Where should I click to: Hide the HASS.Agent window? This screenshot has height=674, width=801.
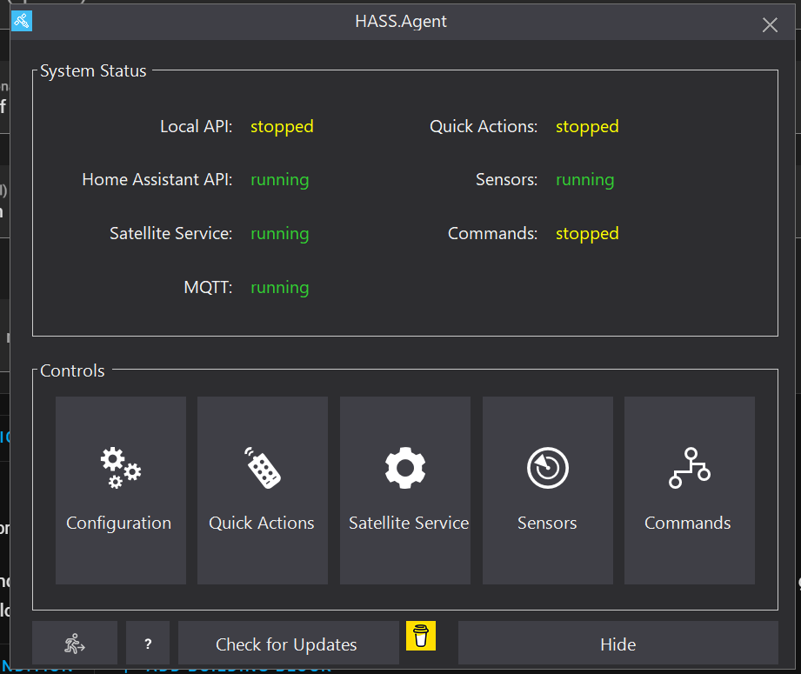tap(618, 643)
